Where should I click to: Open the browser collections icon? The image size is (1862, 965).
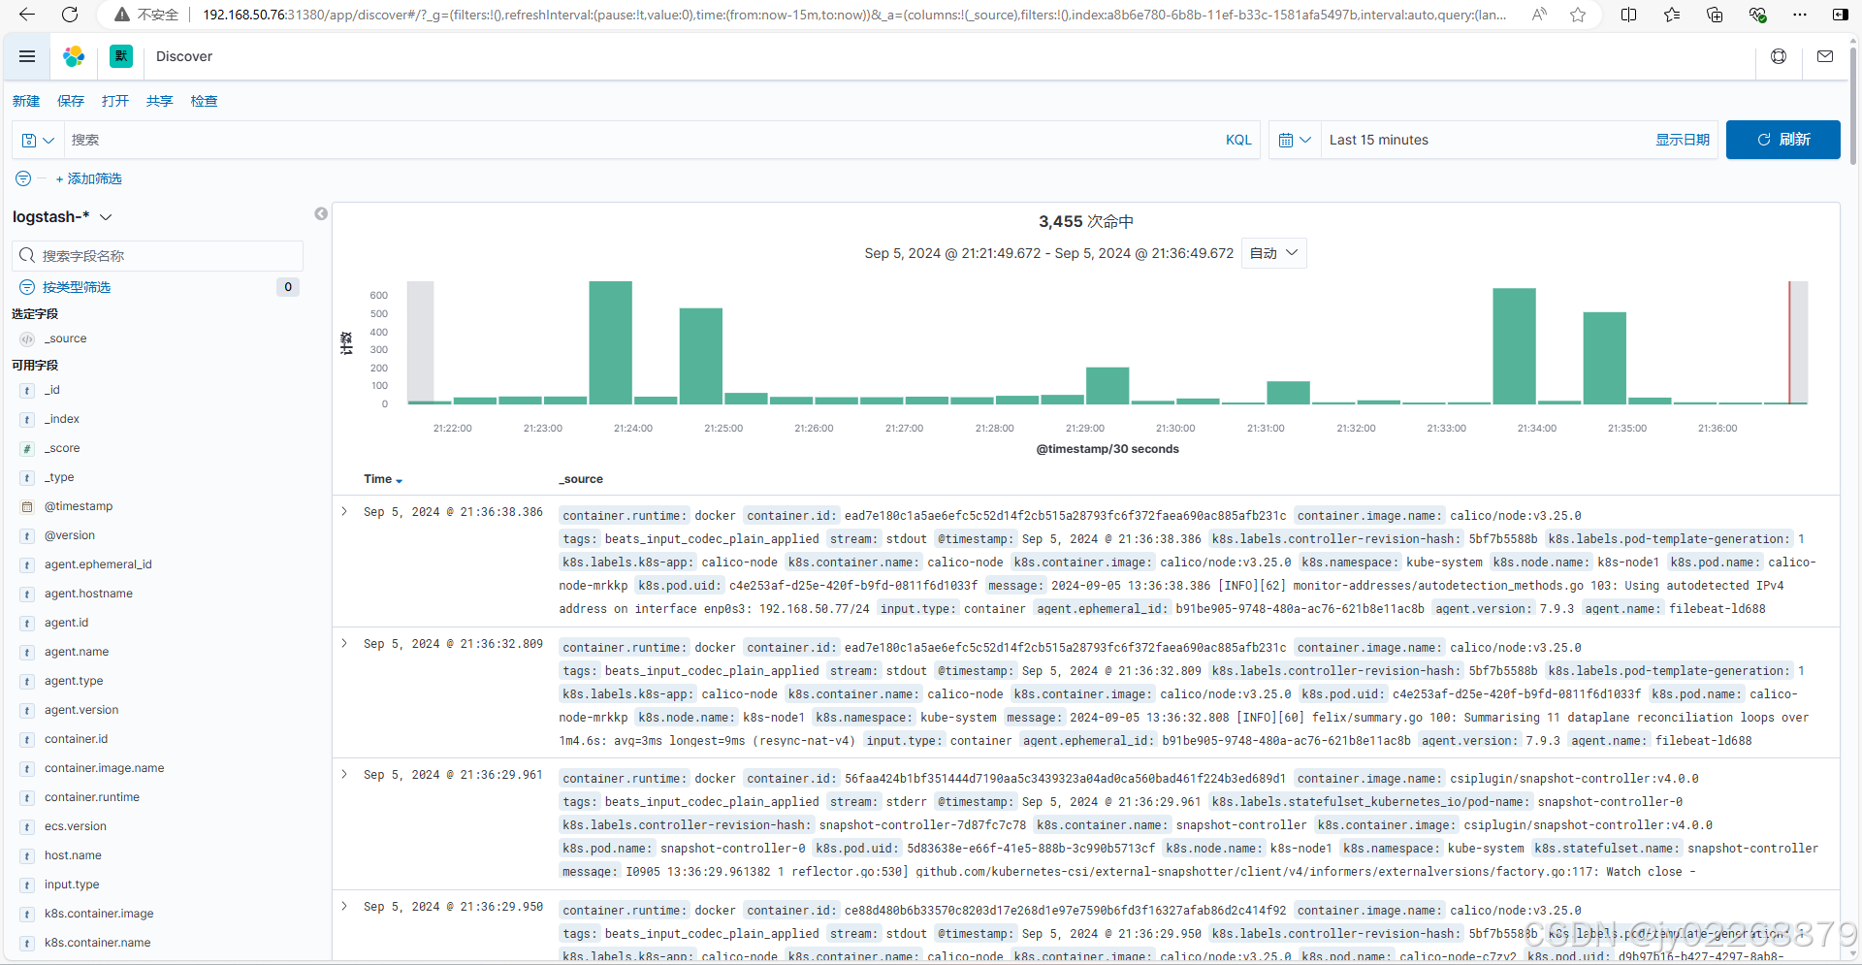point(1715,15)
